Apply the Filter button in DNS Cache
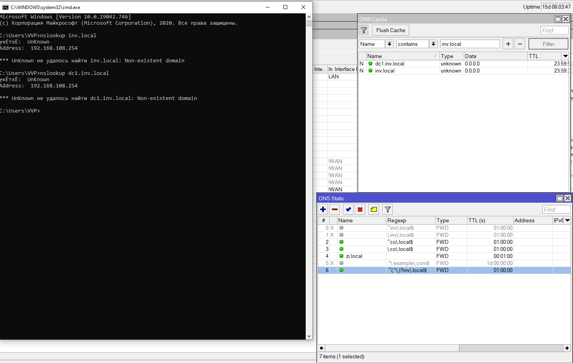Image resolution: width=573 pixels, height=363 pixels. pos(548,44)
